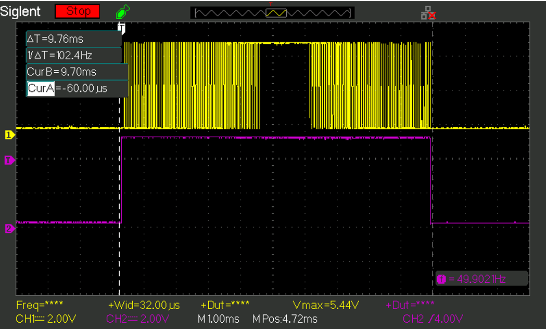The image size is (546, 329).
Task: Click the yellow +Dut=**** measurement
Action: click(225, 305)
